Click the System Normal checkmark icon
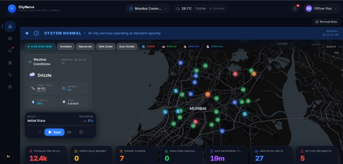The height and width of the screenshot is (164, 343). pos(36,33)
